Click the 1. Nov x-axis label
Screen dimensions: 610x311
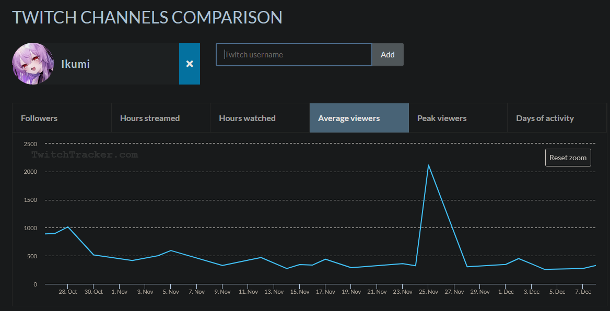coord(120,292)
